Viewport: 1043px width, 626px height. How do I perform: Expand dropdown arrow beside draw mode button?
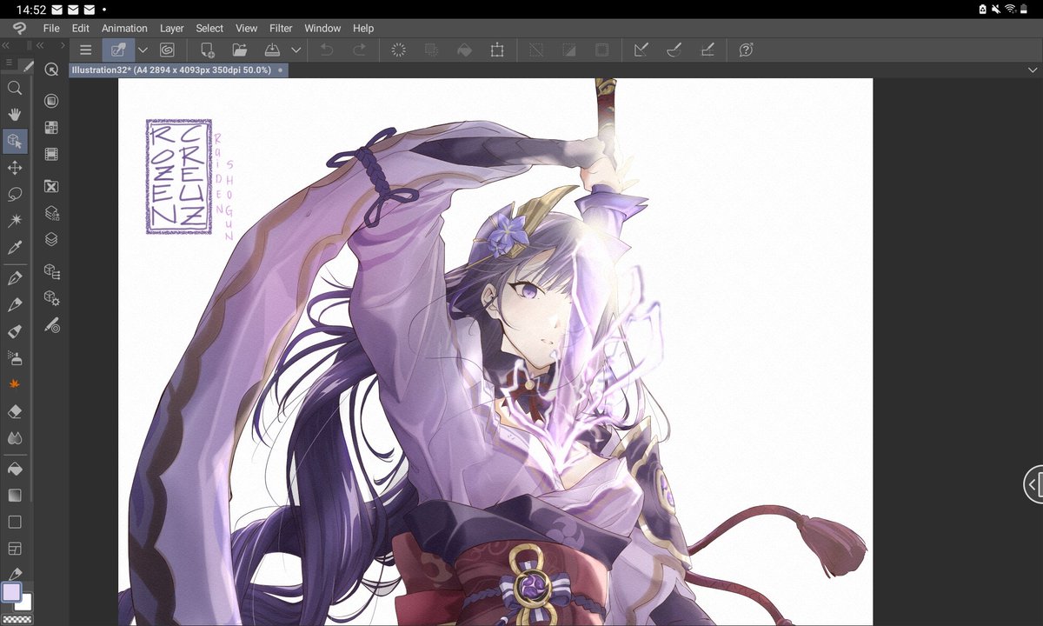143,50
